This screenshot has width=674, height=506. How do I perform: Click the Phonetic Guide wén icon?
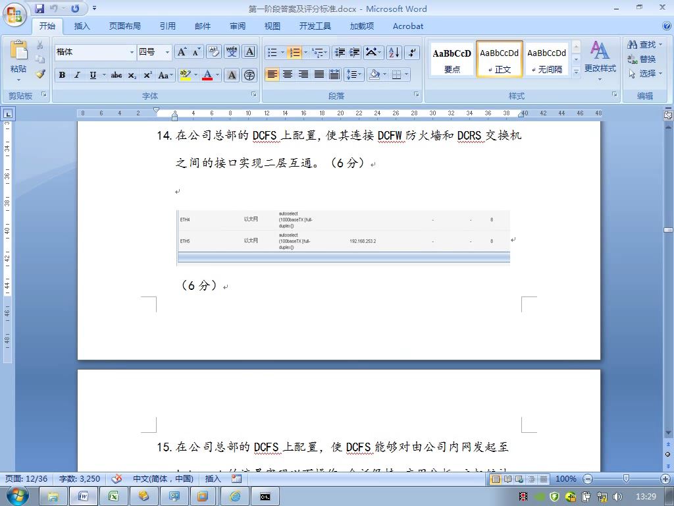coord(232,52)
